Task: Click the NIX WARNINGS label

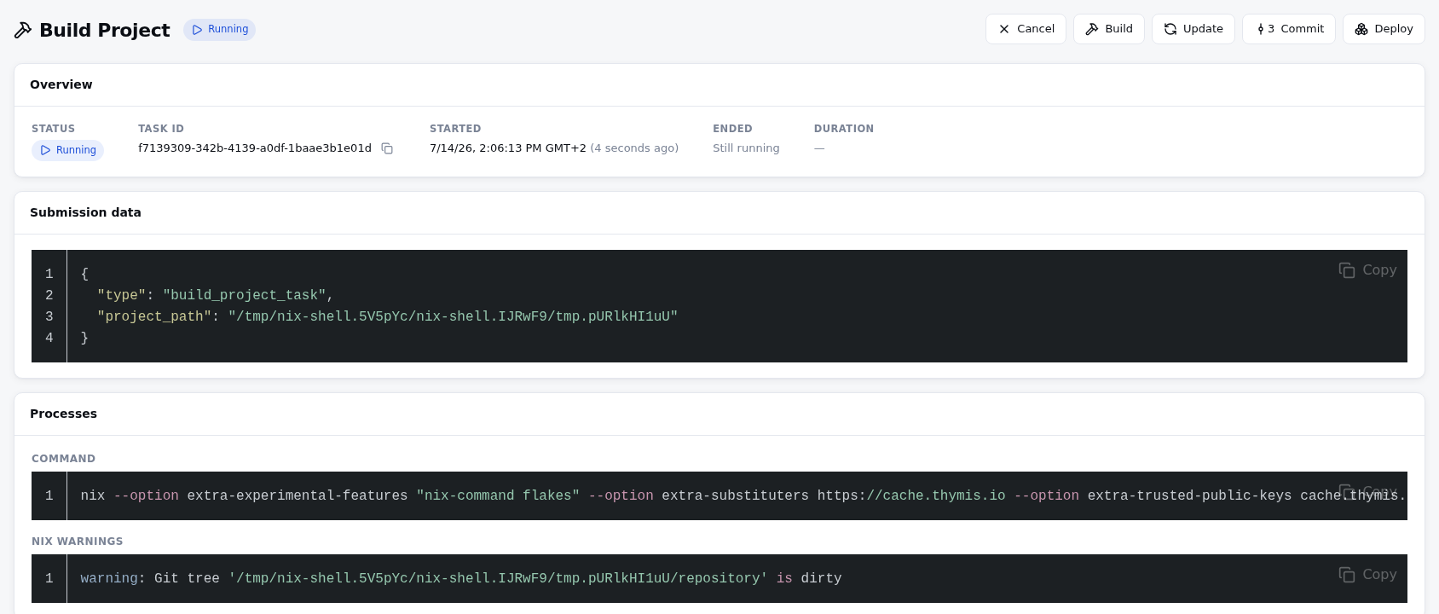Action: 77,542
